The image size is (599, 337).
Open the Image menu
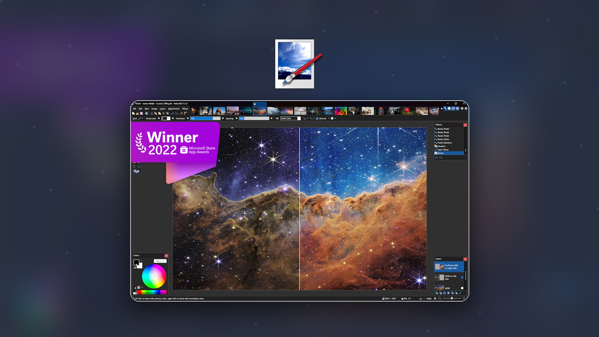154,109
